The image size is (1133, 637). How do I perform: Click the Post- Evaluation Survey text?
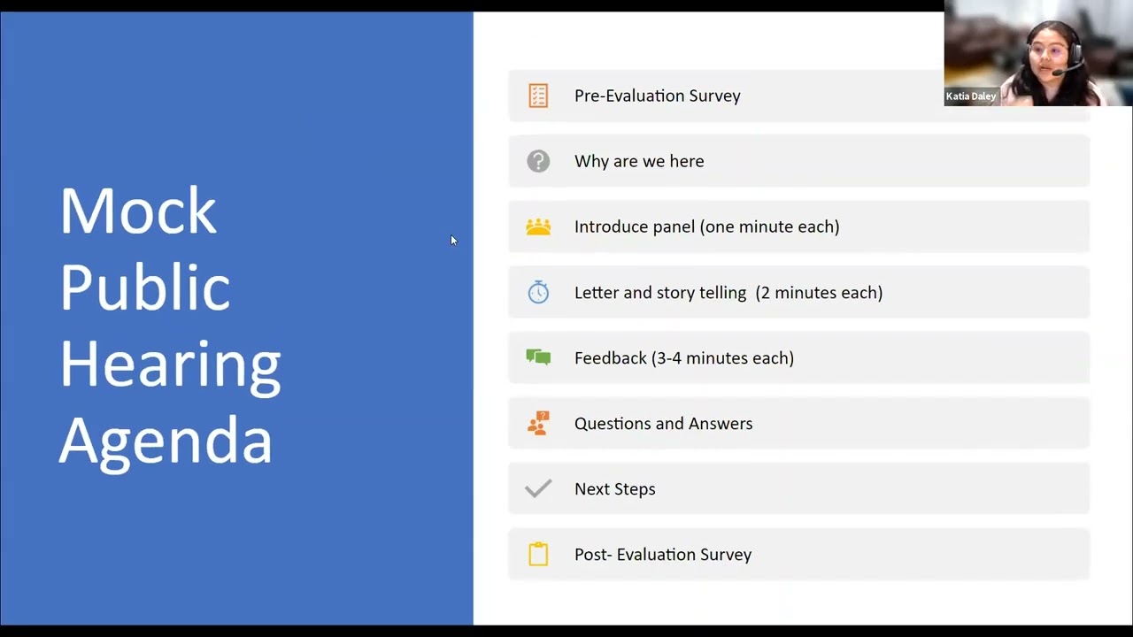pyautogui.click(x=663, y=554)
